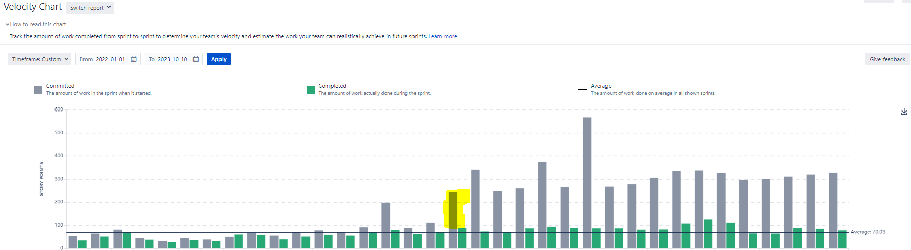Click the 200 y-axis value
This screenshot has height=250, width=911.
click(59, 202)
